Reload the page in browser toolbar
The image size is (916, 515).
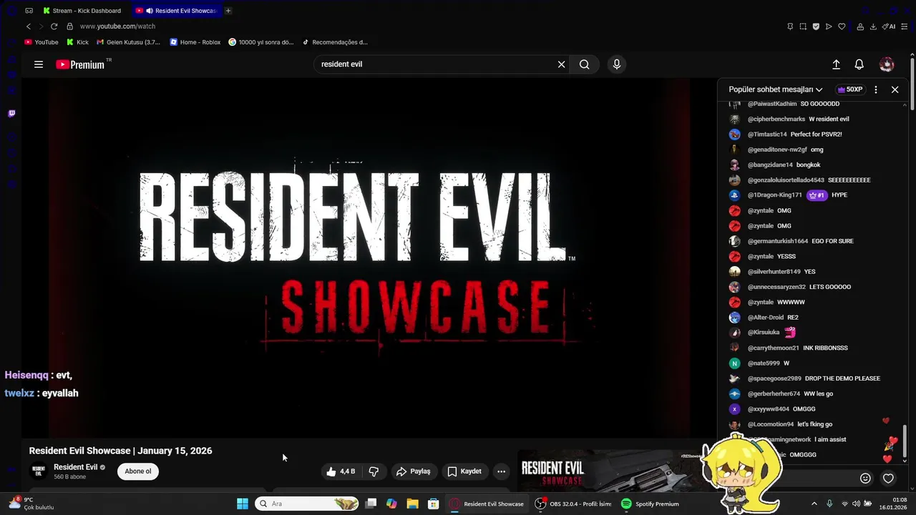(54, 26)
